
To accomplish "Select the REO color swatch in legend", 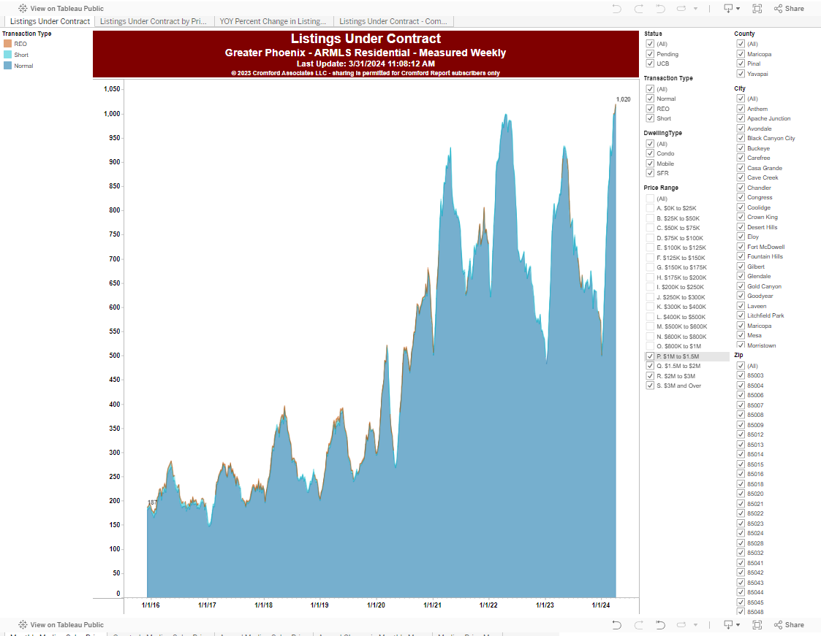I will (x=7, y=44).
